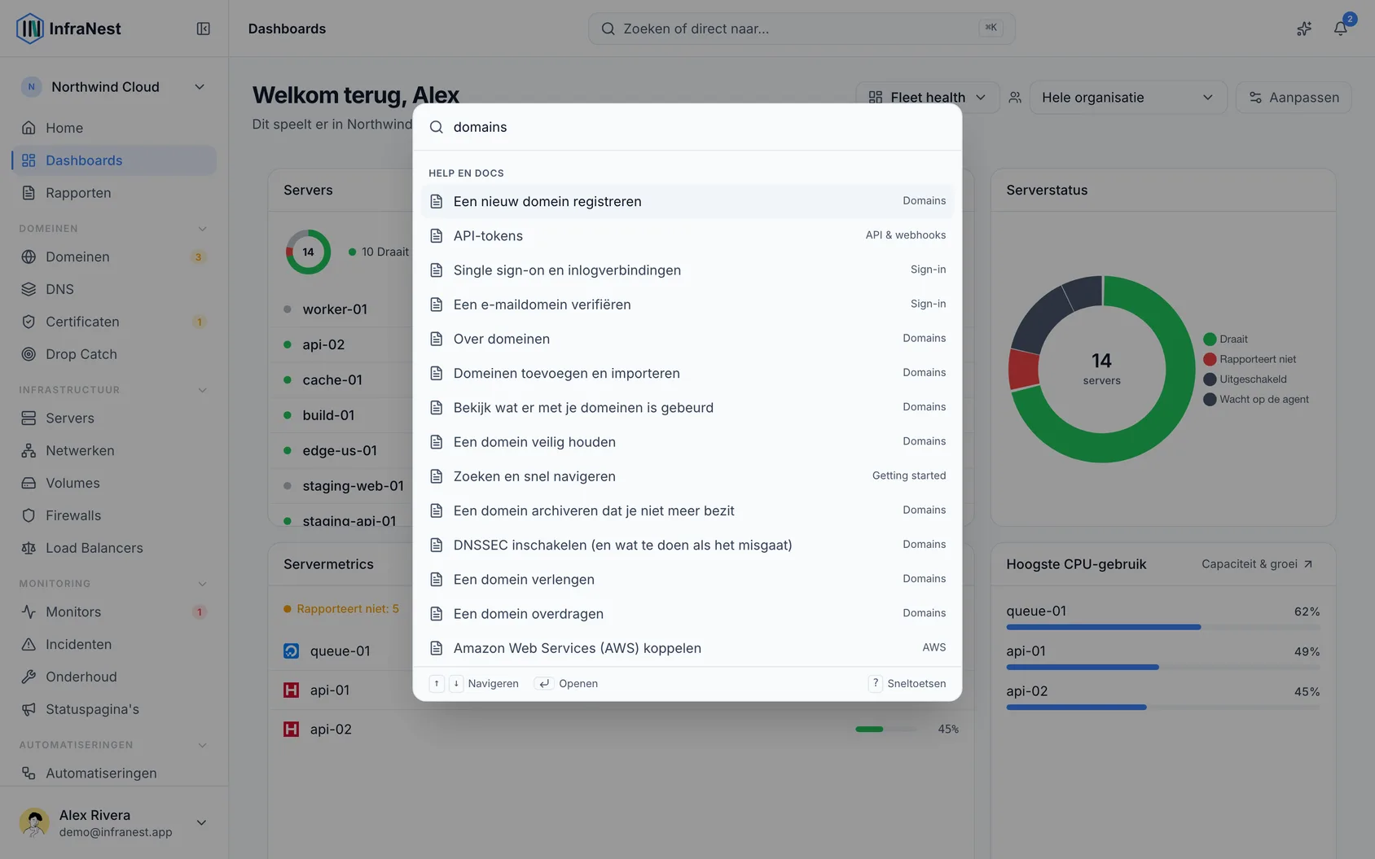Image resolution: width=1375 pixels, height=859 pixels.
Task: Open the Hele organisatie dropdown
Action: click(1128, 98)
